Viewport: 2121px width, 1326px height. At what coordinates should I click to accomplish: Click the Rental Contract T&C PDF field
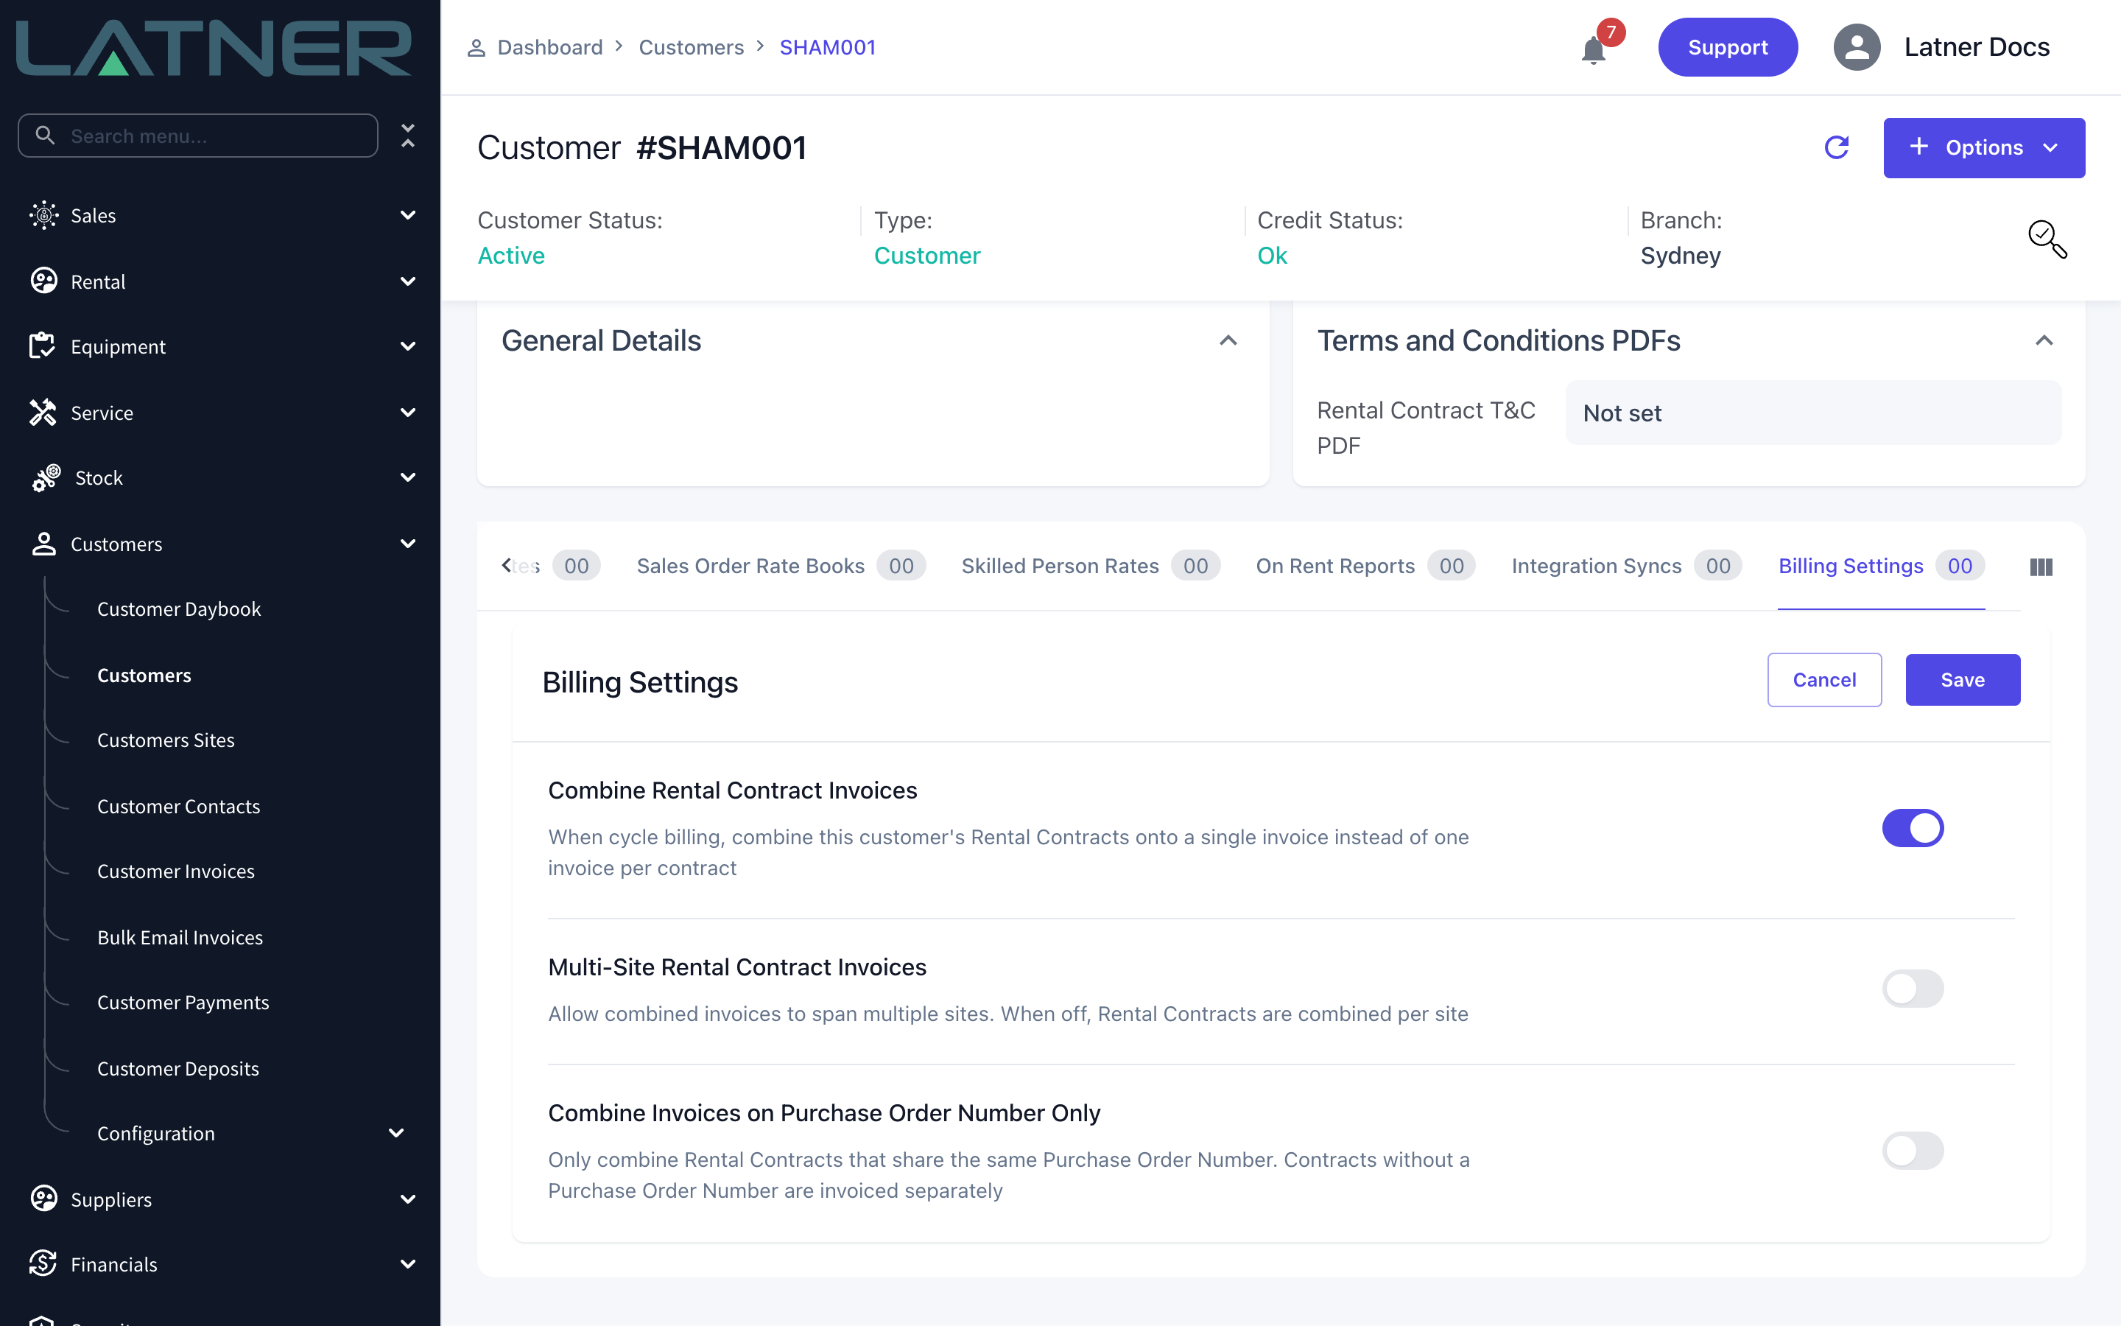1812,413
